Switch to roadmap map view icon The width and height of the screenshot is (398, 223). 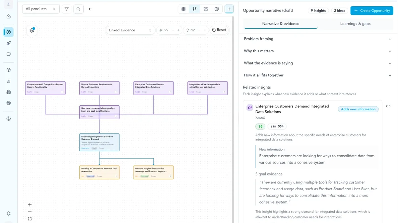217,9
